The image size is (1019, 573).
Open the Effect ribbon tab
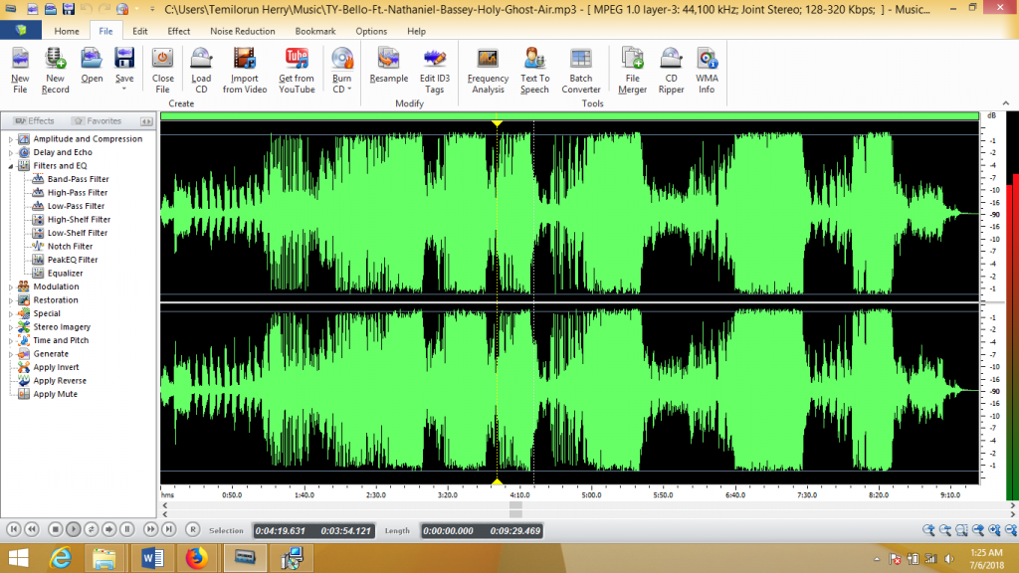tap(178, 31)
